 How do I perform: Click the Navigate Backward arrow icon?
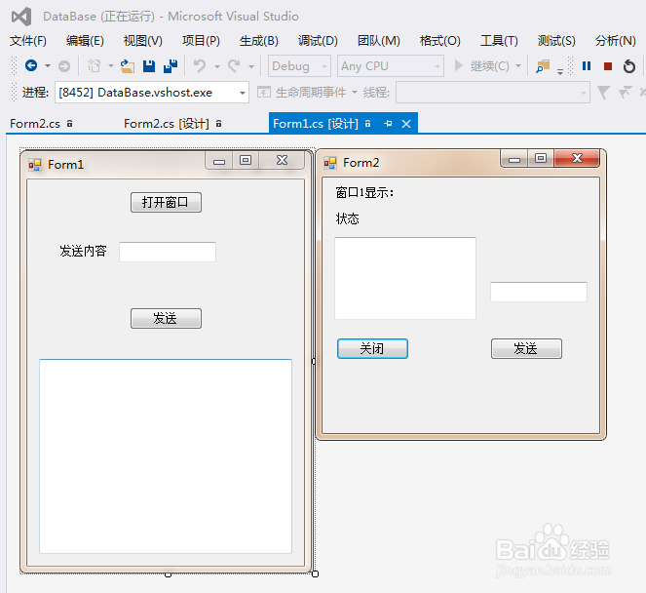tap(31, 65)
